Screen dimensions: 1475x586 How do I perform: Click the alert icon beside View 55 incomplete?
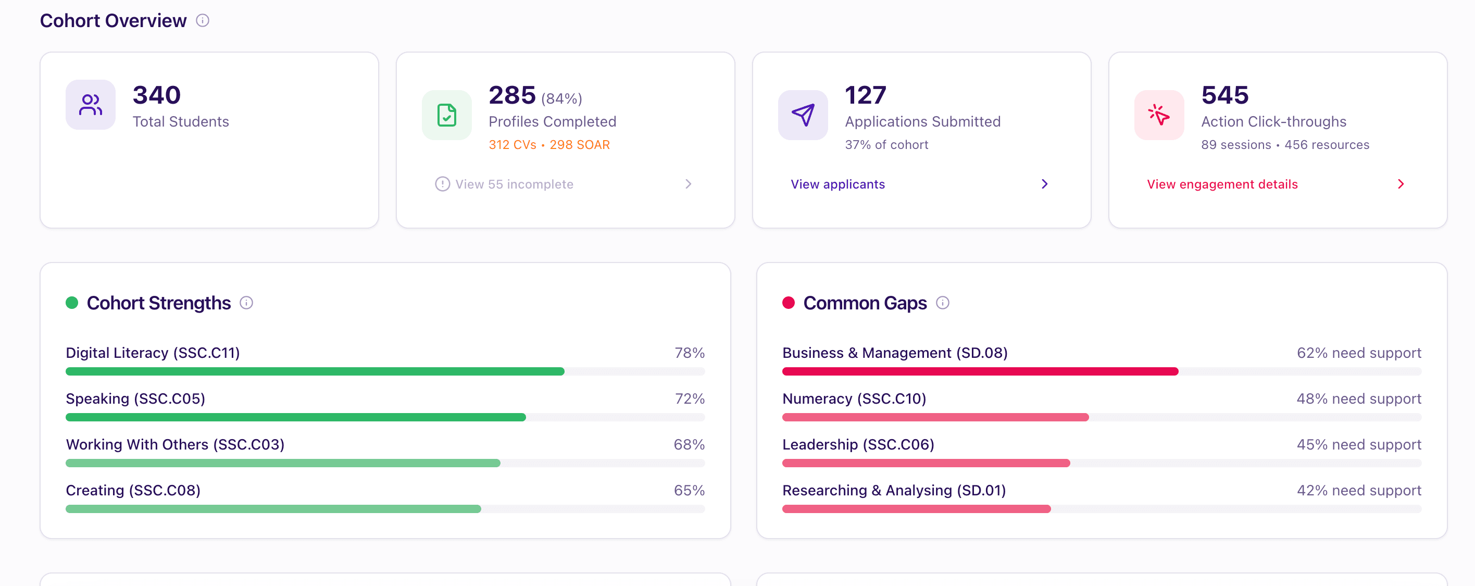(x=442, y=184)
